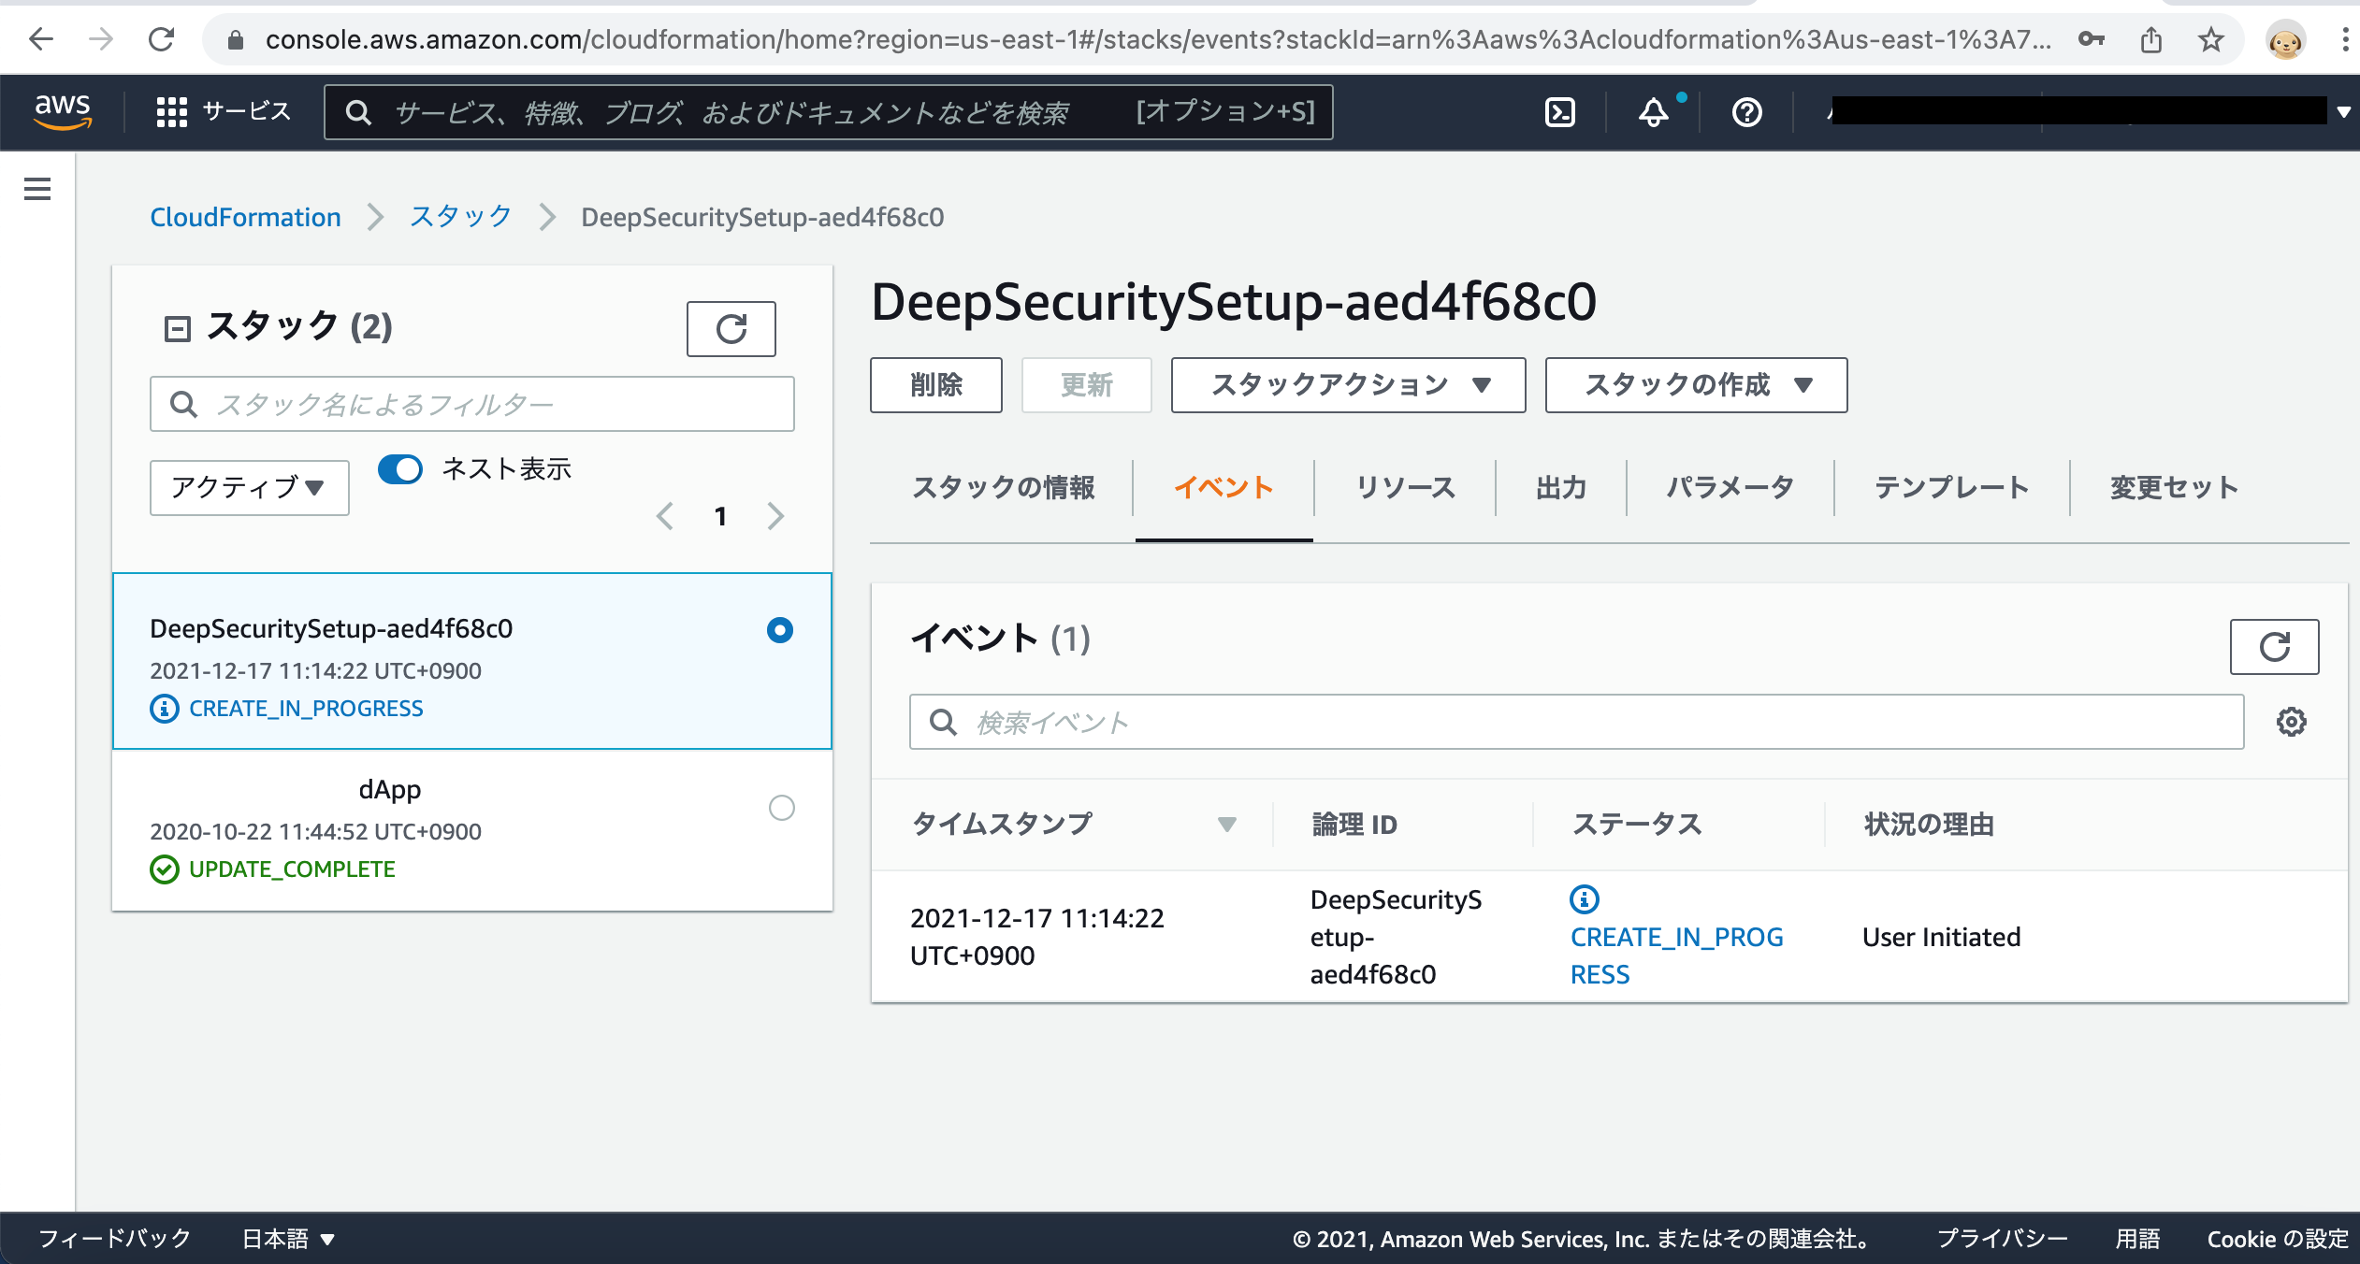Open the notifications bell
2360x1264 pixels.
(1654, 112)
